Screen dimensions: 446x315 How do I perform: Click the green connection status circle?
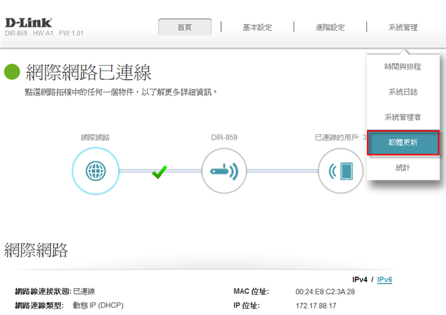[12, 71]
